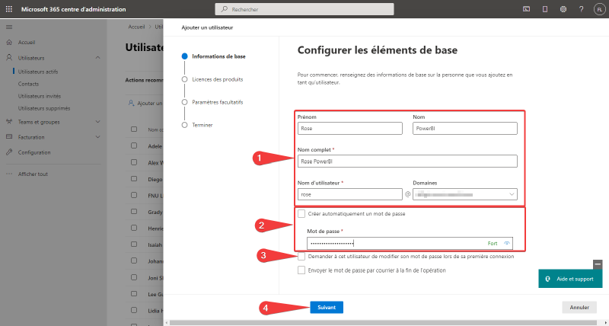This screenshot has width=609, height=326.
Task: Open the app launcher waffle icon
Action: click(9, 9)
